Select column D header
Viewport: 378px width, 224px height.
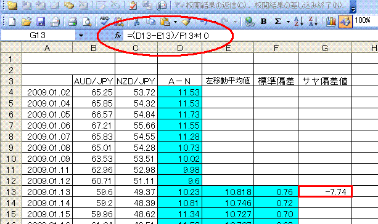[x=180, y=48]
